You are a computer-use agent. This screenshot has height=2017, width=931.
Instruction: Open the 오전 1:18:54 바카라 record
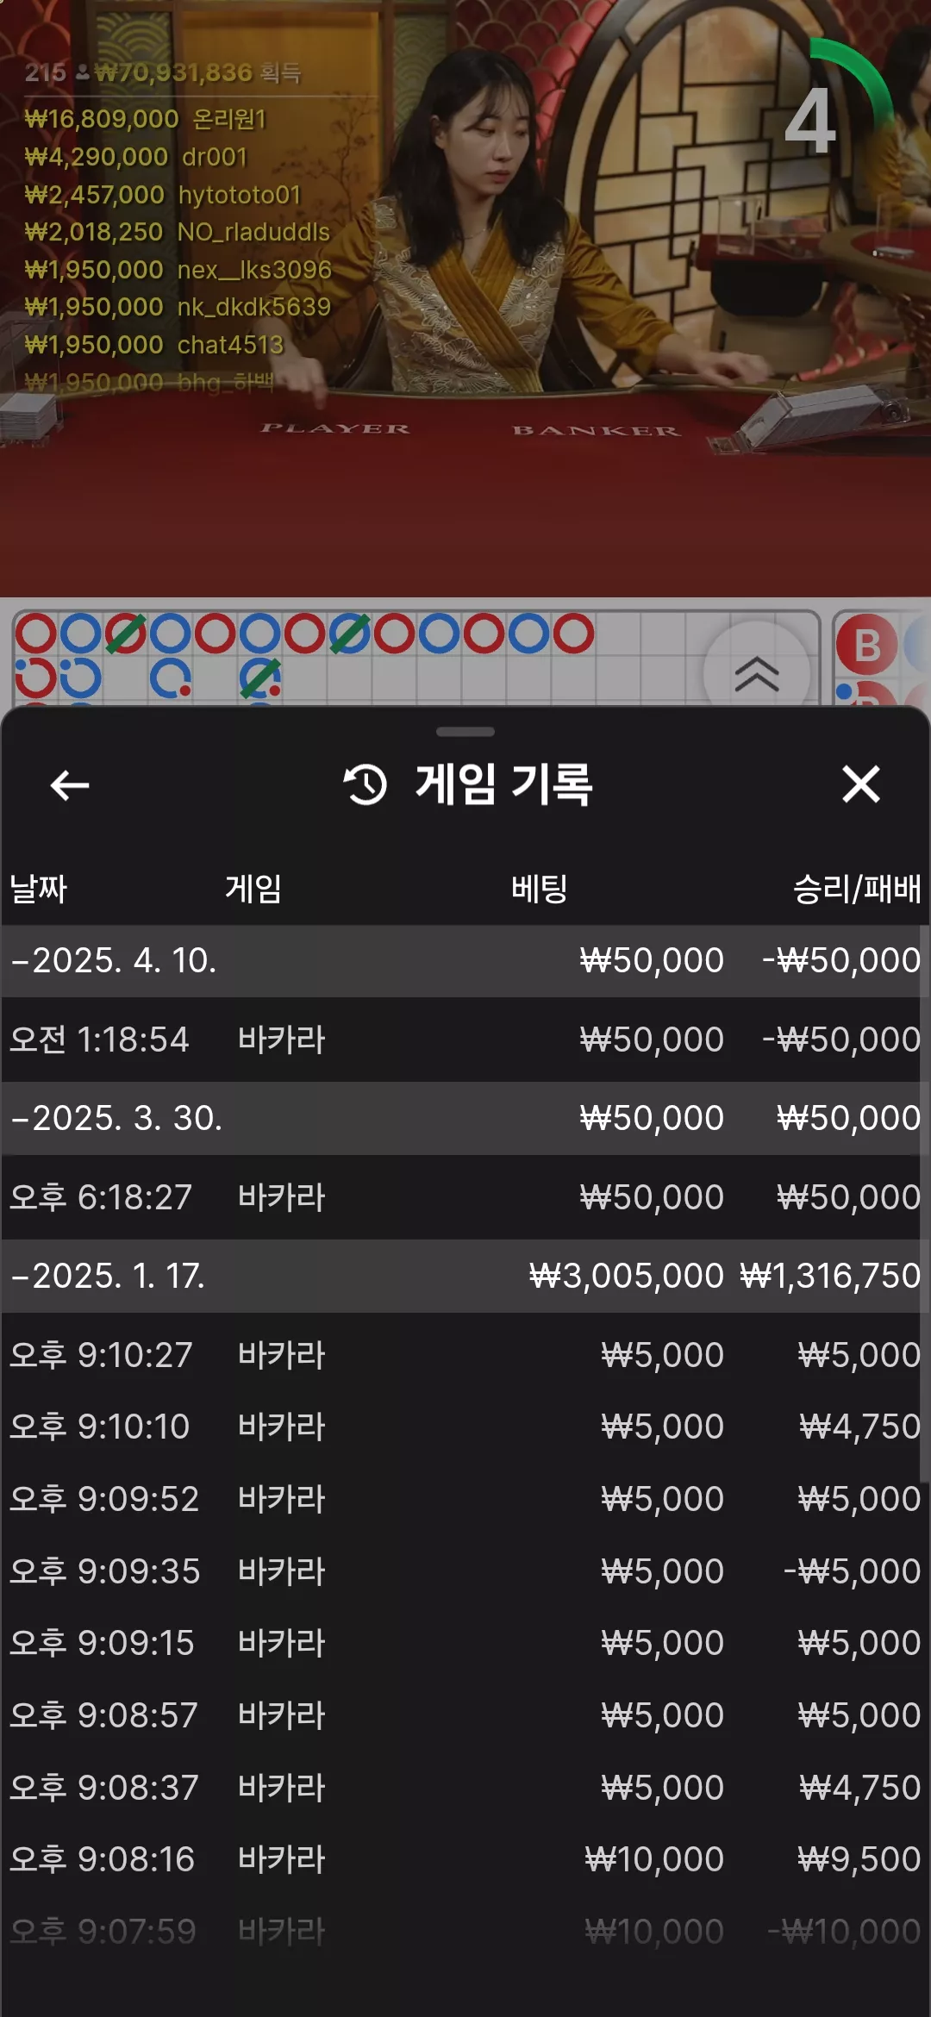(x=465, y=1040)
